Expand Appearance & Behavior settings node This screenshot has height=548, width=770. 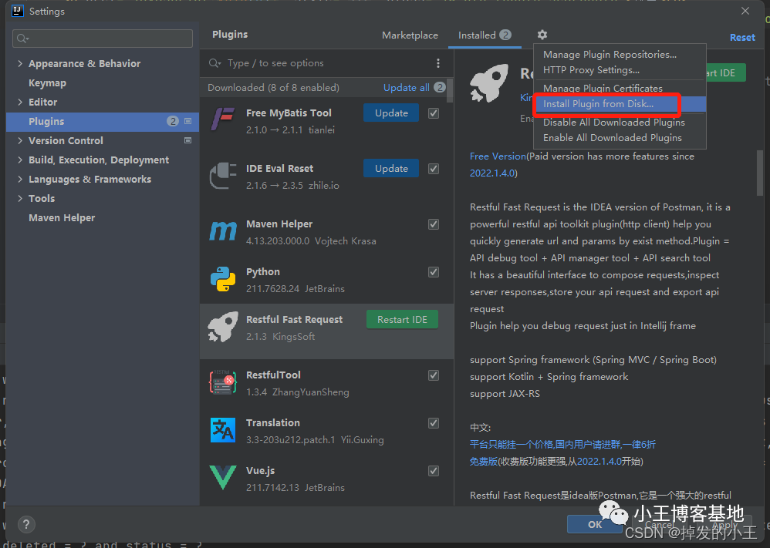(20, 63)
